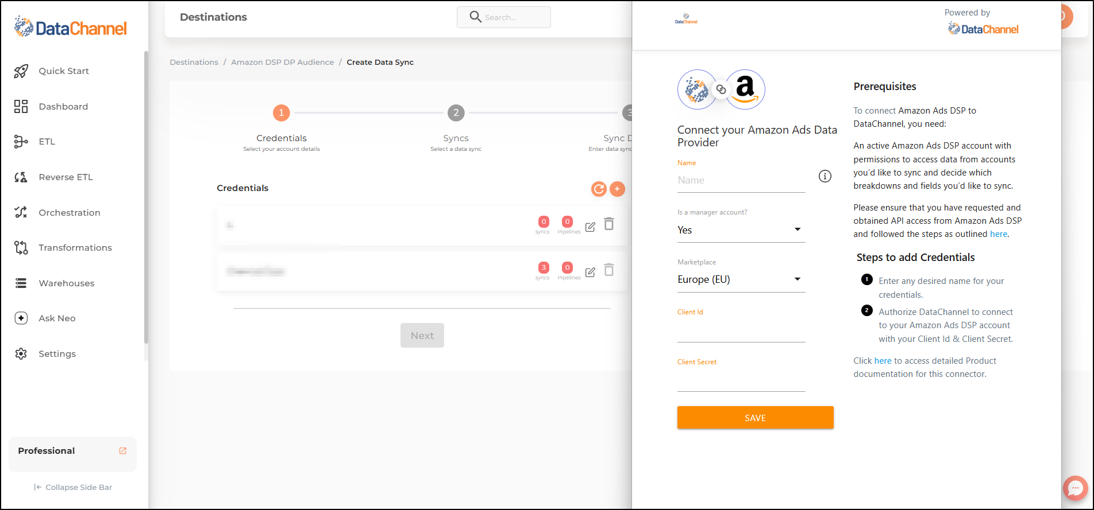Edit the credential with 3 syncs
The height and width of the screenshot is (510, 1094).
click(x=590, y=272)
